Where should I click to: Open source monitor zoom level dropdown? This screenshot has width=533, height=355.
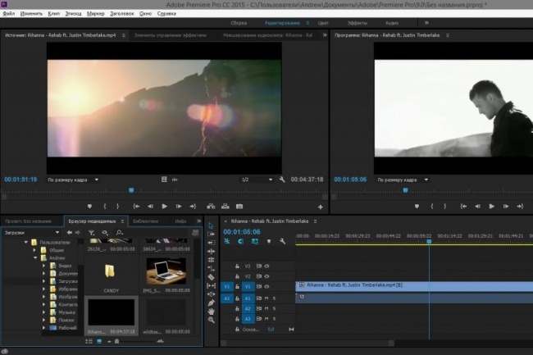click(x=73, y=180)
